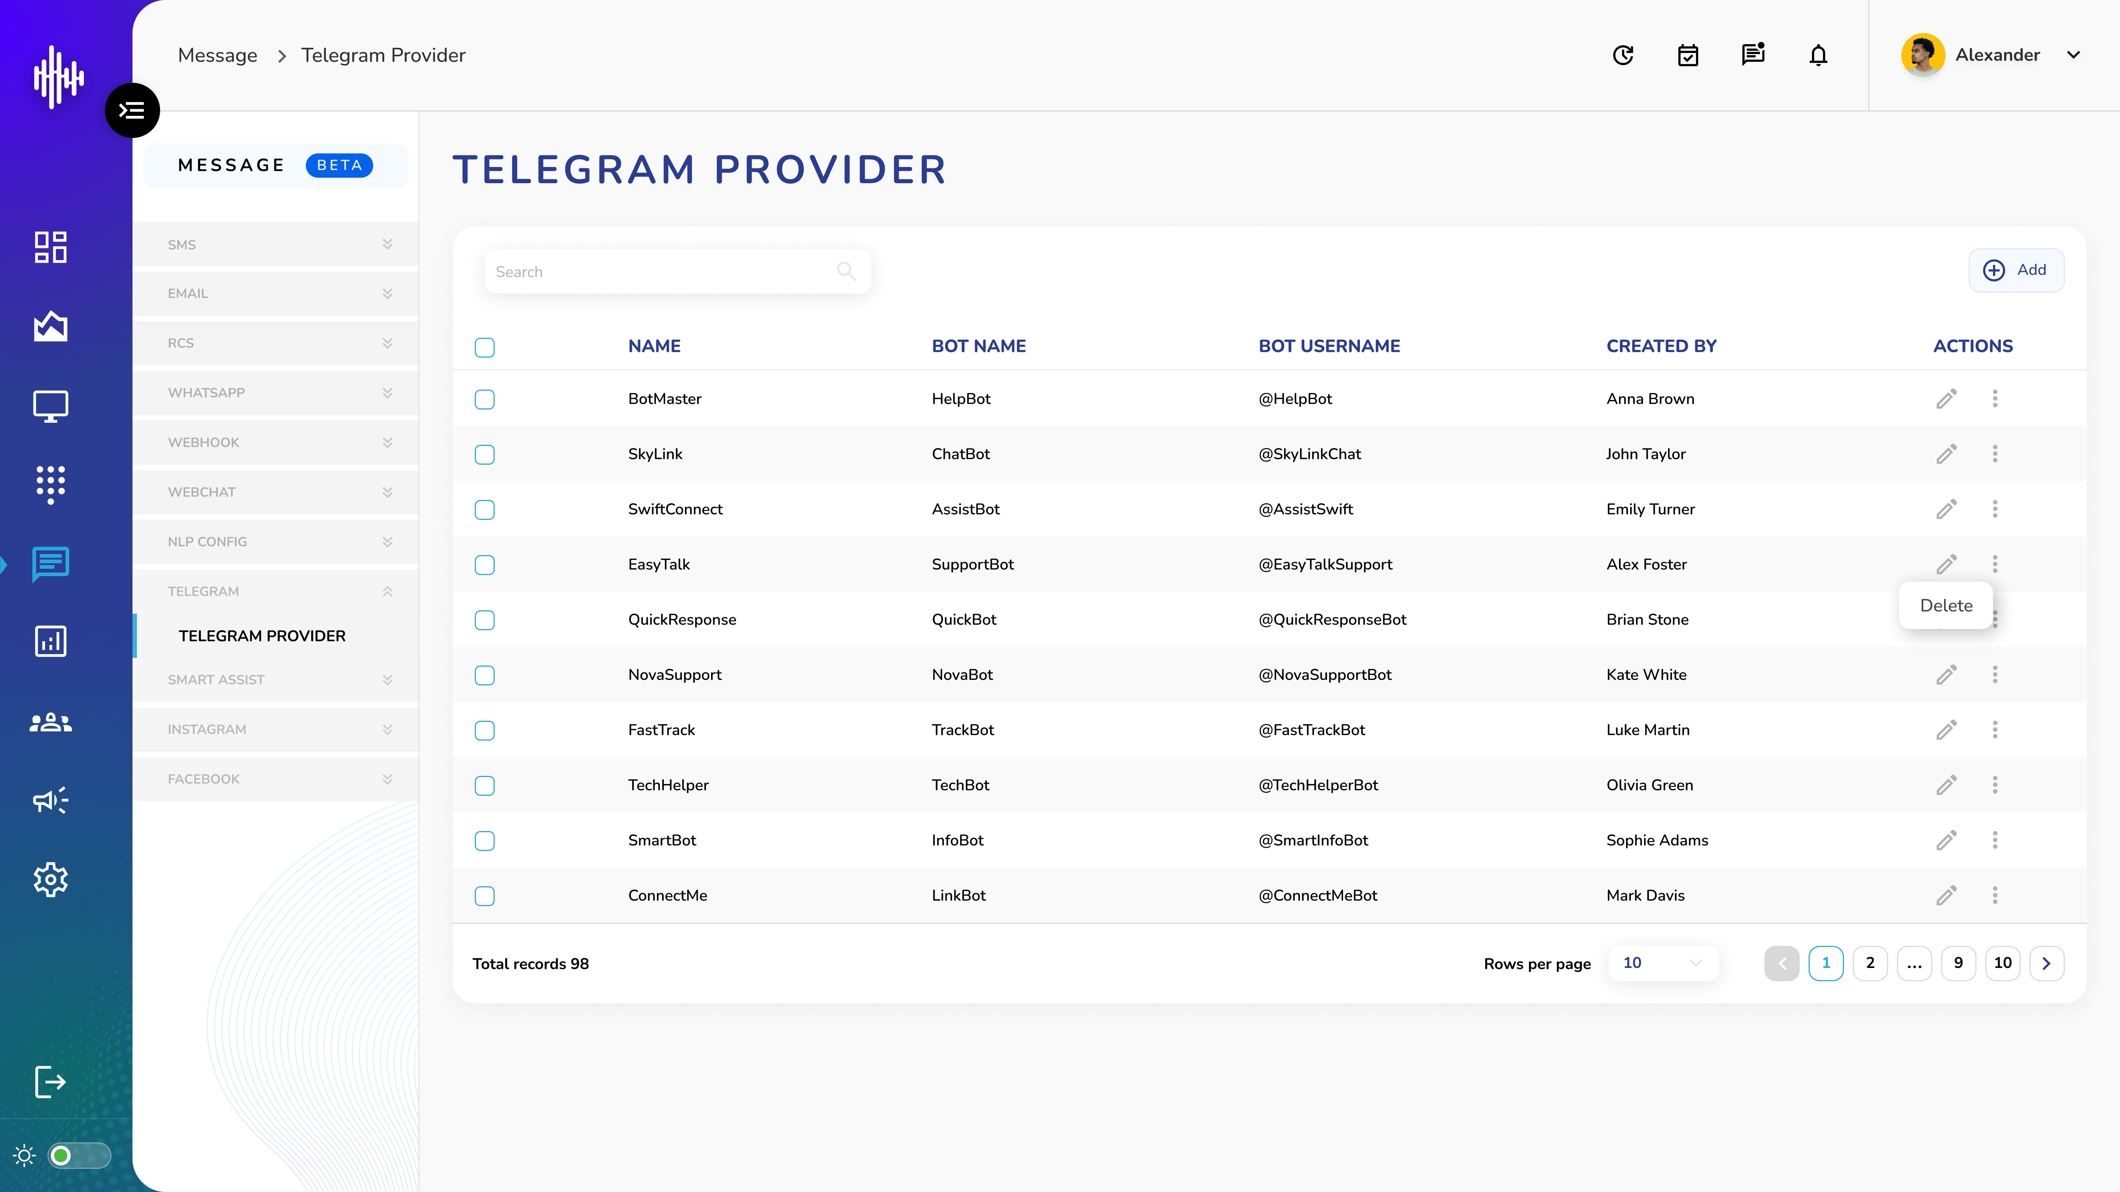Open more options for SmartBot row

[x=1995, y=840]
